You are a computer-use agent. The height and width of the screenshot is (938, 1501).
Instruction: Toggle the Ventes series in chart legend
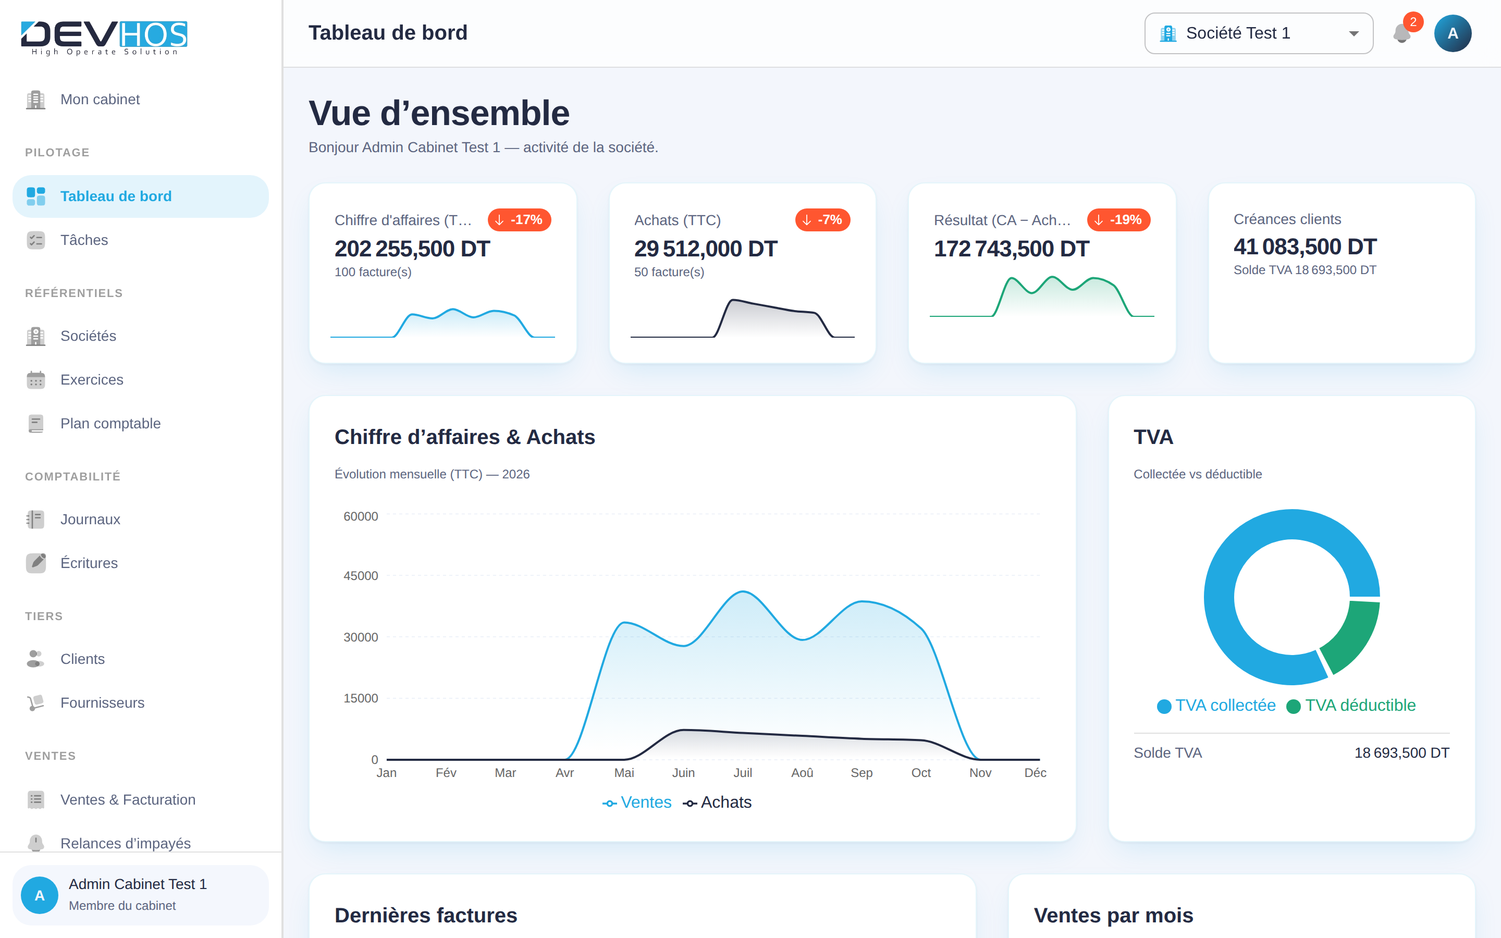[637, 802]
